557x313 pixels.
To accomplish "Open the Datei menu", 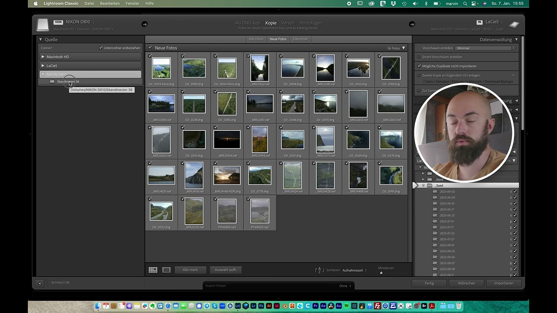I will click(x=89, y=3).
